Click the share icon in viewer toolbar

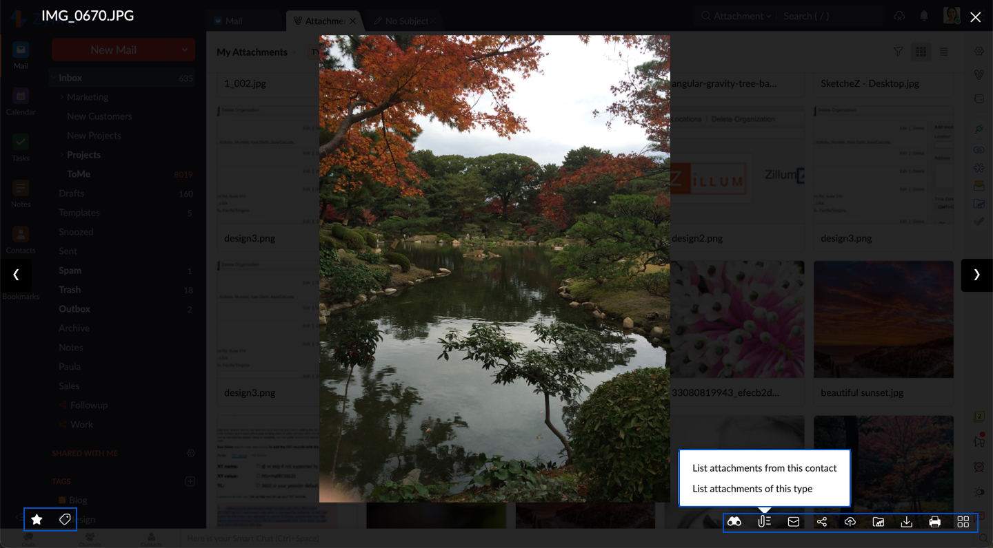pos(822,522)
